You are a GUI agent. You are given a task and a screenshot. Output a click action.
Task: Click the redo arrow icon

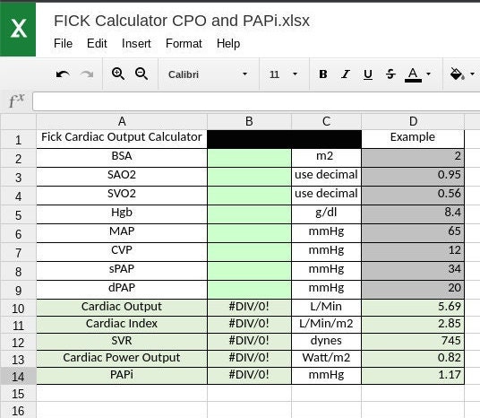87,74
